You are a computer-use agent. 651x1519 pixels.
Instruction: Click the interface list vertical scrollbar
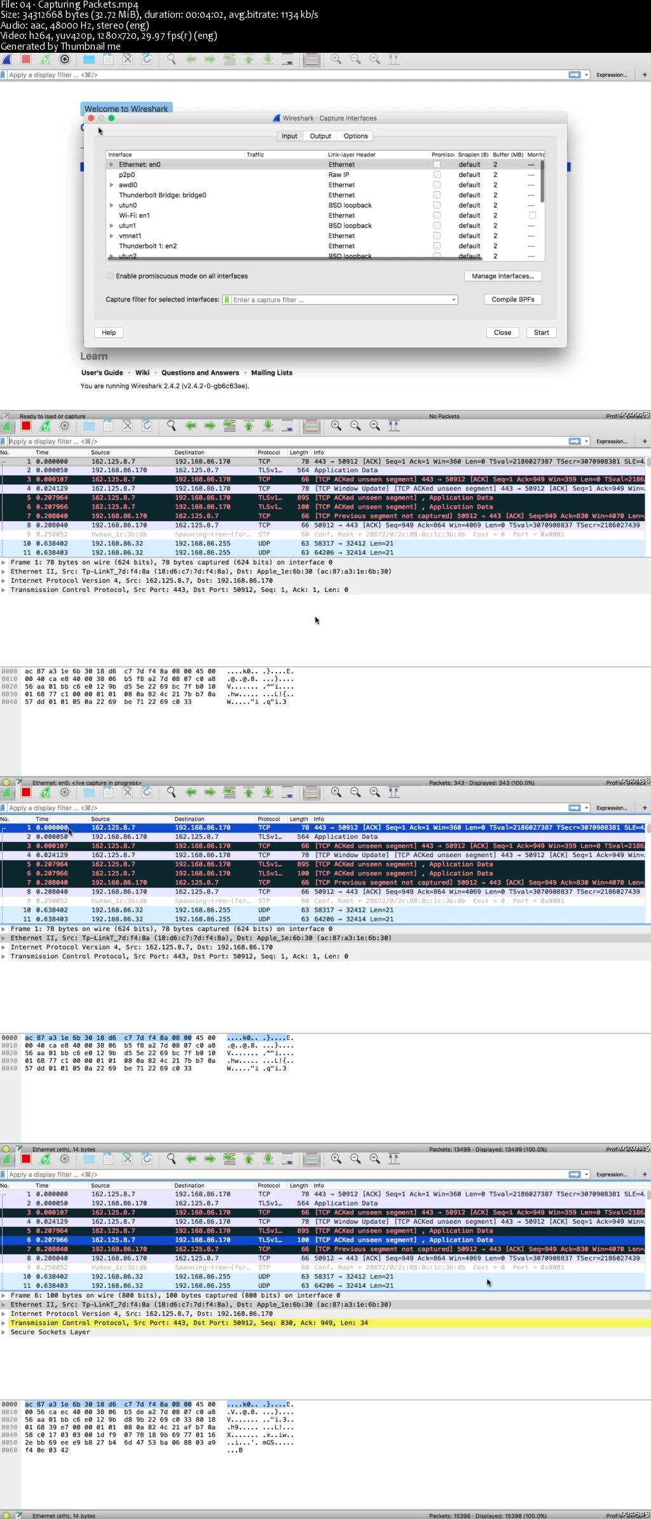(542, 182)
